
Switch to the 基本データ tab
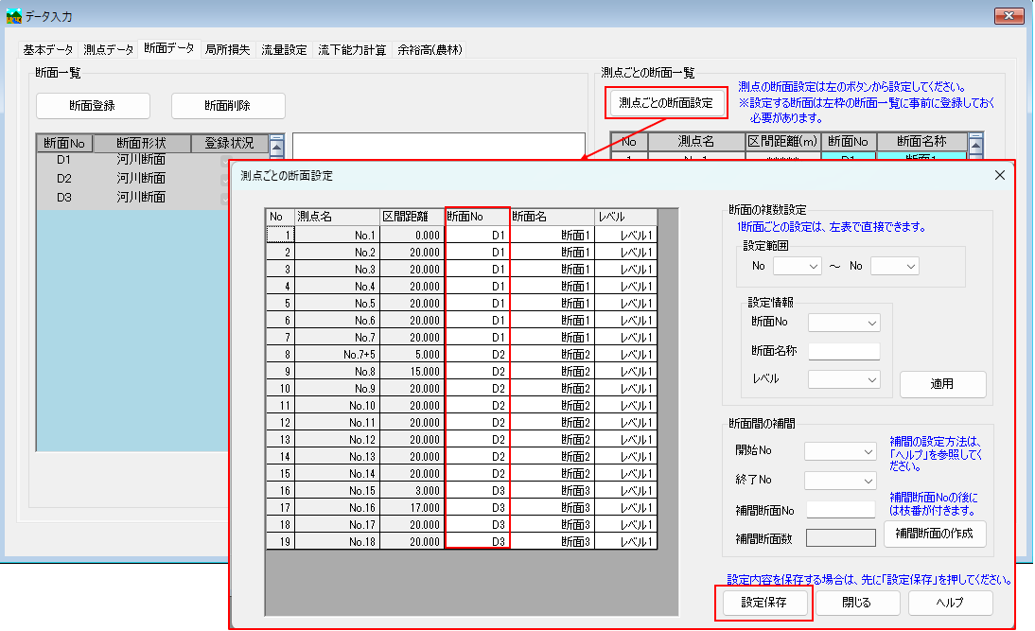pos(48,50)
